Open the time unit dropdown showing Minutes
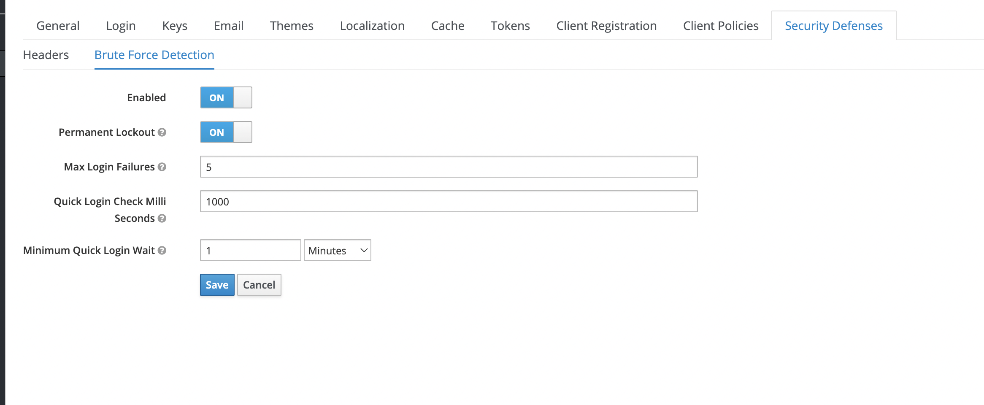 coord(337,250)
